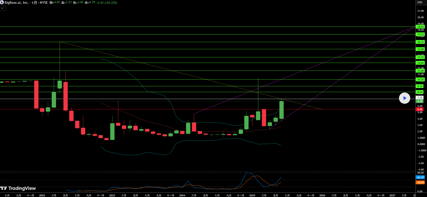Screen dimensions: 427x197
Task: Select the orange 39.39 indicator value label
Action: coord(420,183)
